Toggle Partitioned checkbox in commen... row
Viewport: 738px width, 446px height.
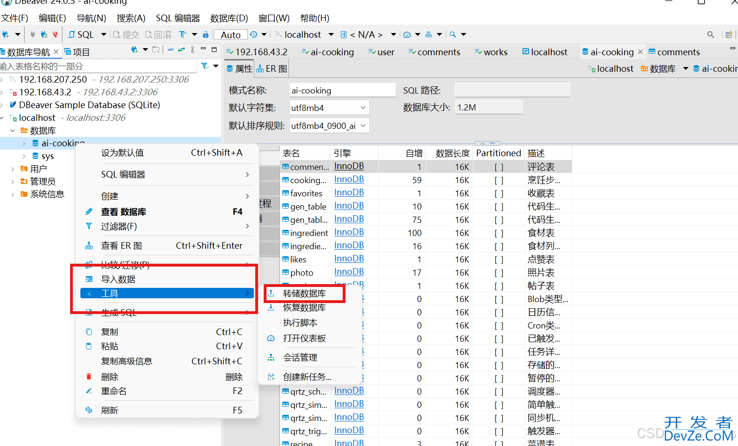[499, 167]
